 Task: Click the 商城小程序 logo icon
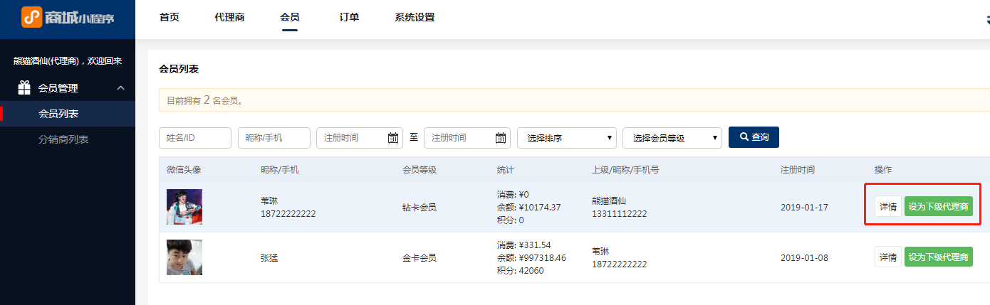coord(31,17)
